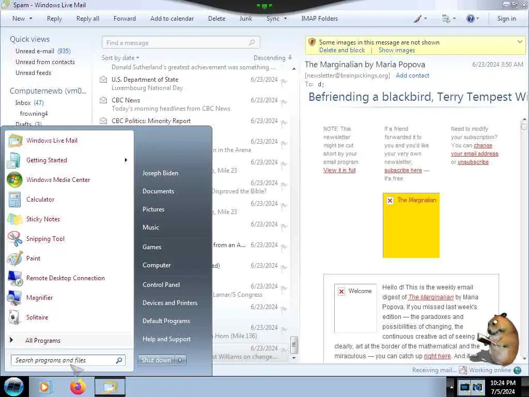This screenshot has width=529, height=397.
Task: Open Windows Media Center icon
Action: (15, 179)
